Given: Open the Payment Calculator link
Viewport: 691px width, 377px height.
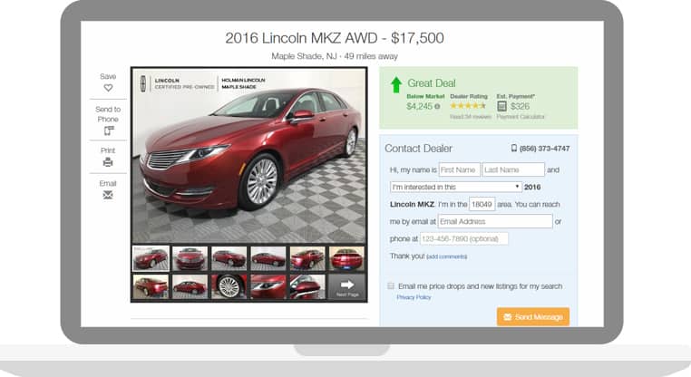Looking at the screenshot, I should 521,117.
